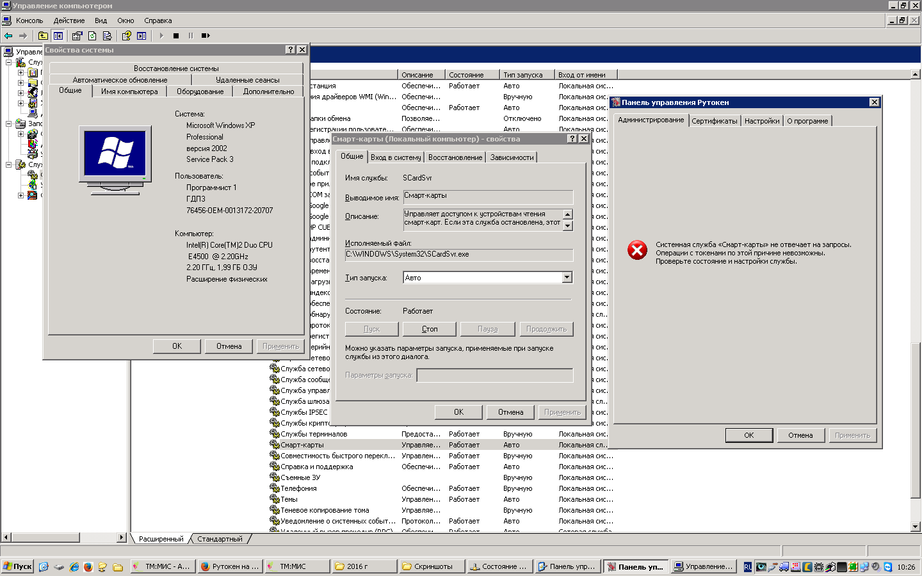Click the Up one level folder icon

[43, 36]
